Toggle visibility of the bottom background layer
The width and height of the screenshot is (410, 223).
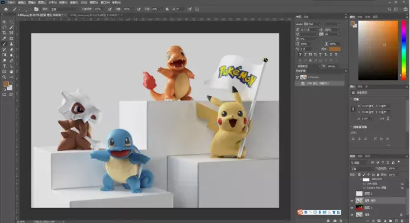[352, 215]
